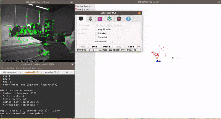
Task: Click the 'Scale Factor: 1.2' terminal line
Action: (13, 99)
